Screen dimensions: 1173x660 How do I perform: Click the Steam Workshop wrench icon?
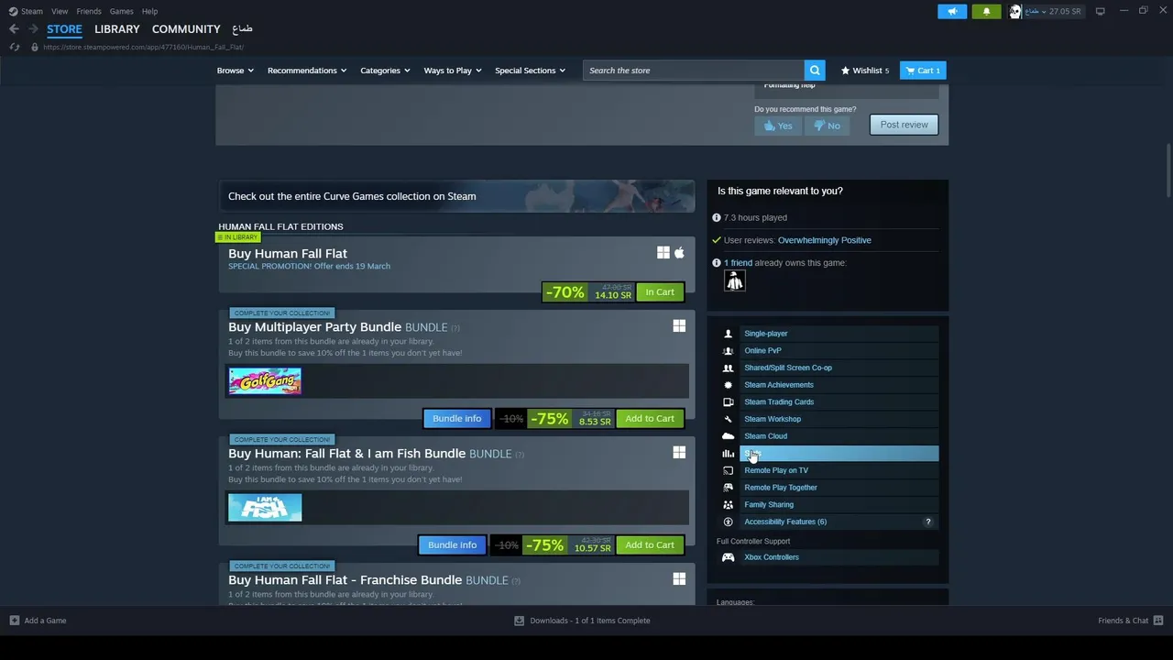pyautogui.click(x=728, y=419)
